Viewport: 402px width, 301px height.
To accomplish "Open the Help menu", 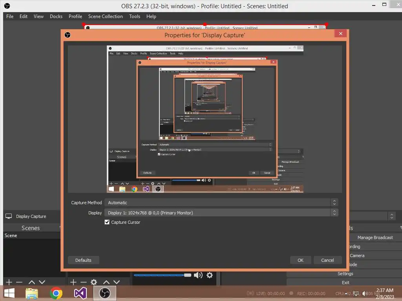I will click(x=151, y=16).
